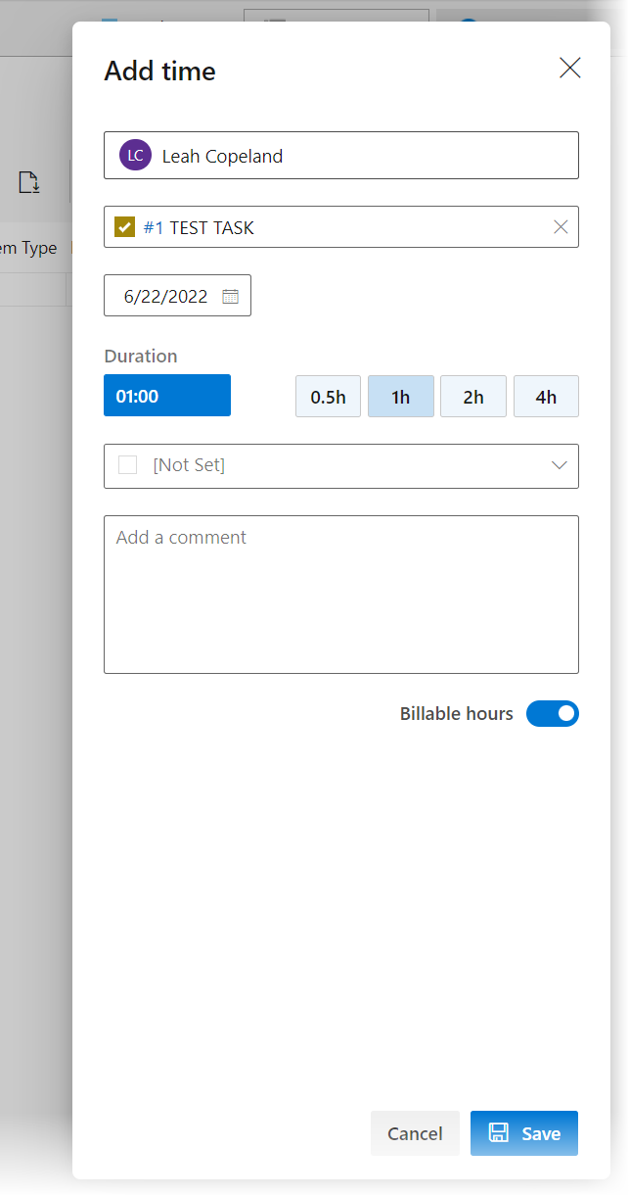Clear the TEST TASK work item selection
The width and height of the screenshot is (629, 1196).
[561, 227]
